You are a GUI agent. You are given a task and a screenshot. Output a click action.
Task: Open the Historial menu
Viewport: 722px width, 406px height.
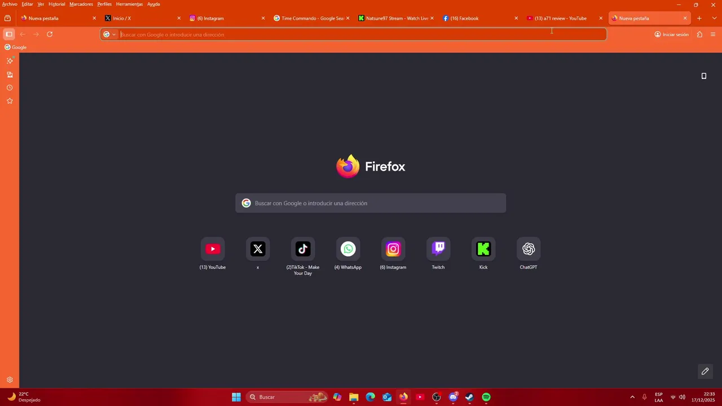[56, 4]
